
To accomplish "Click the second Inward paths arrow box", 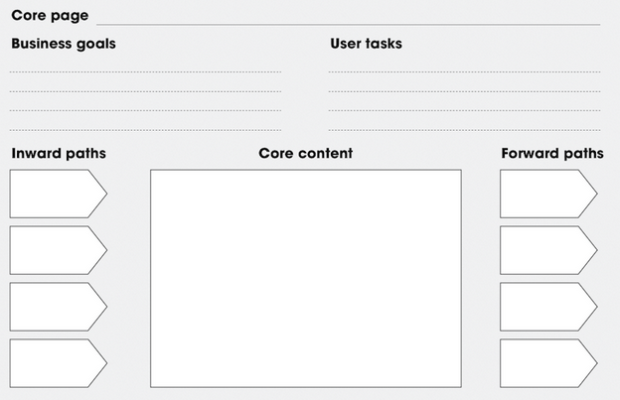I will tap(56, 250).
